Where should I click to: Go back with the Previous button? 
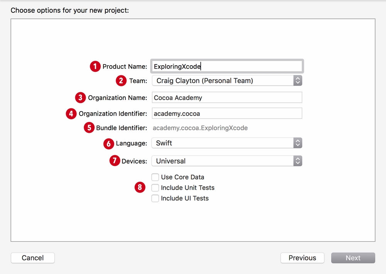[302, 258]
